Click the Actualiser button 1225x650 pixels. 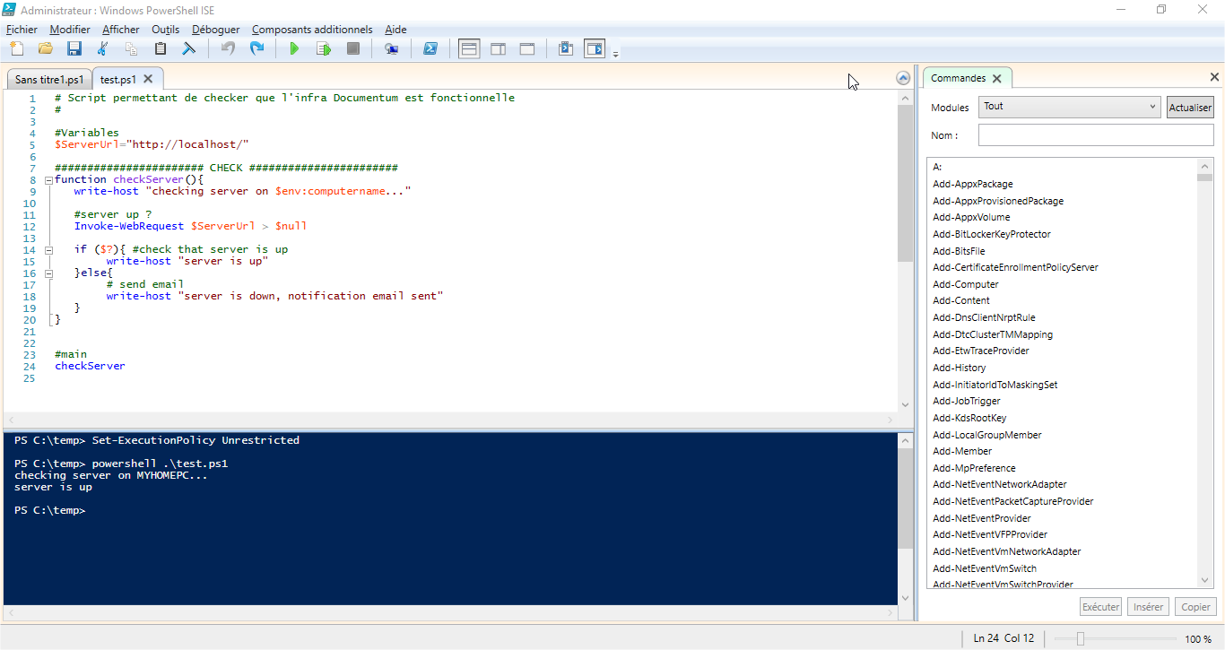(1190, 108)
